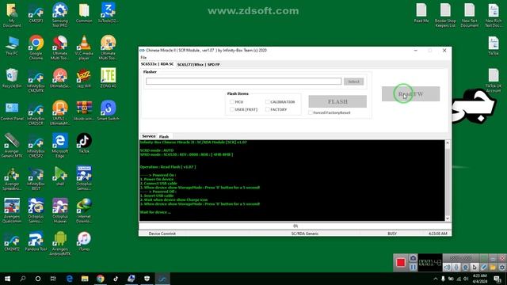Select the Avenger Generic MTK desktop icon
Viewport: 507px width, 285px height.
12,146
